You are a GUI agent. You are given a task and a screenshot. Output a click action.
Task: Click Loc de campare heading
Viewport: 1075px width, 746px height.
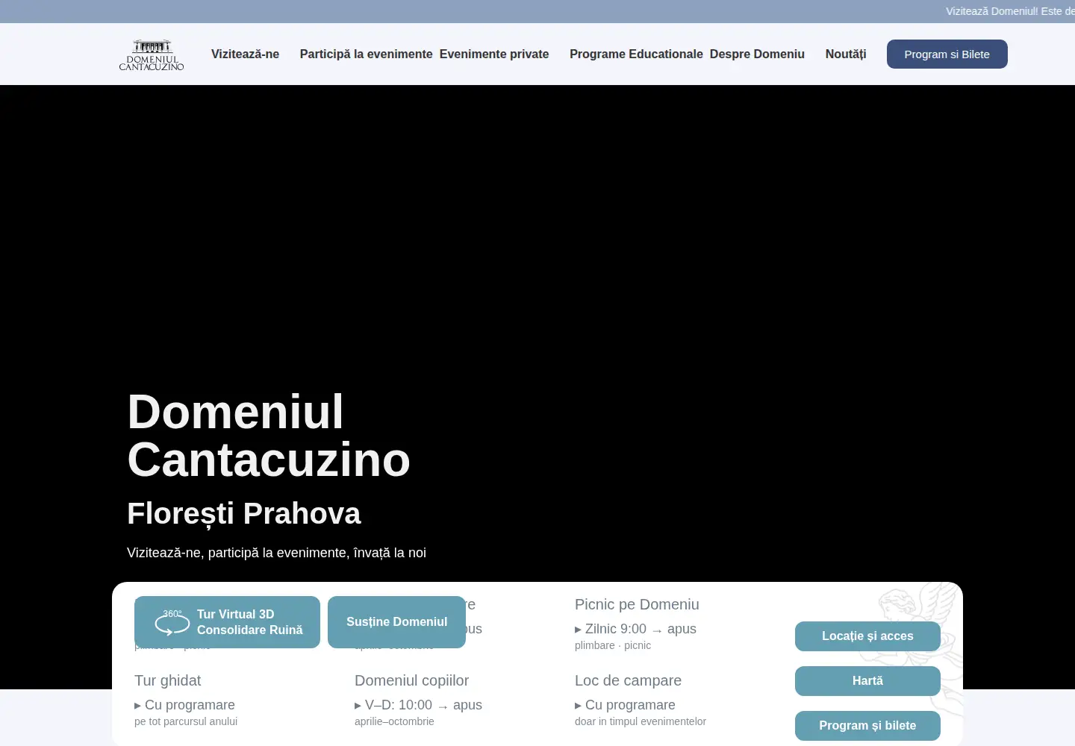[628, 680]
